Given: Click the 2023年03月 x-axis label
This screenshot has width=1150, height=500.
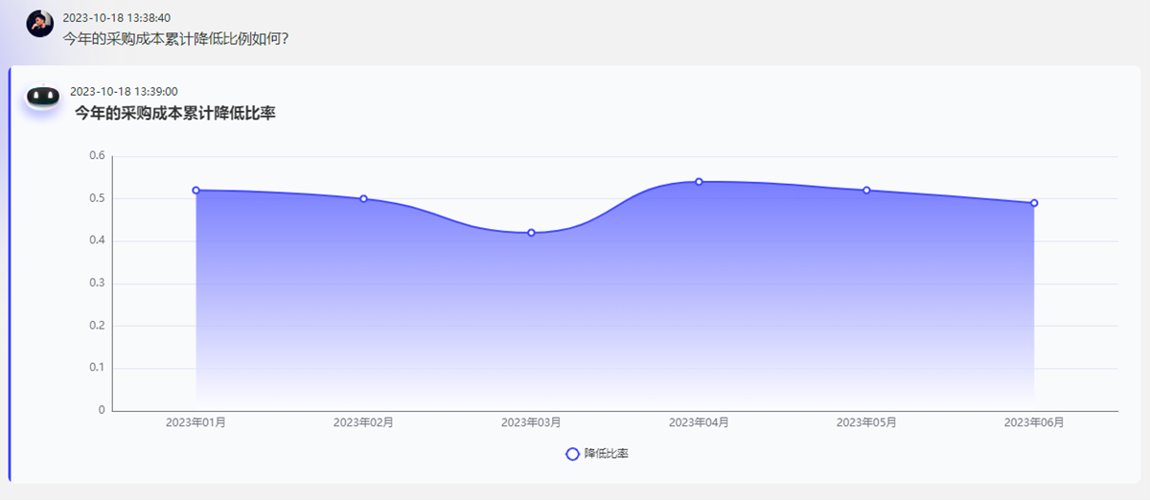Looking at the screenshot, I should (x=531, y=422).
